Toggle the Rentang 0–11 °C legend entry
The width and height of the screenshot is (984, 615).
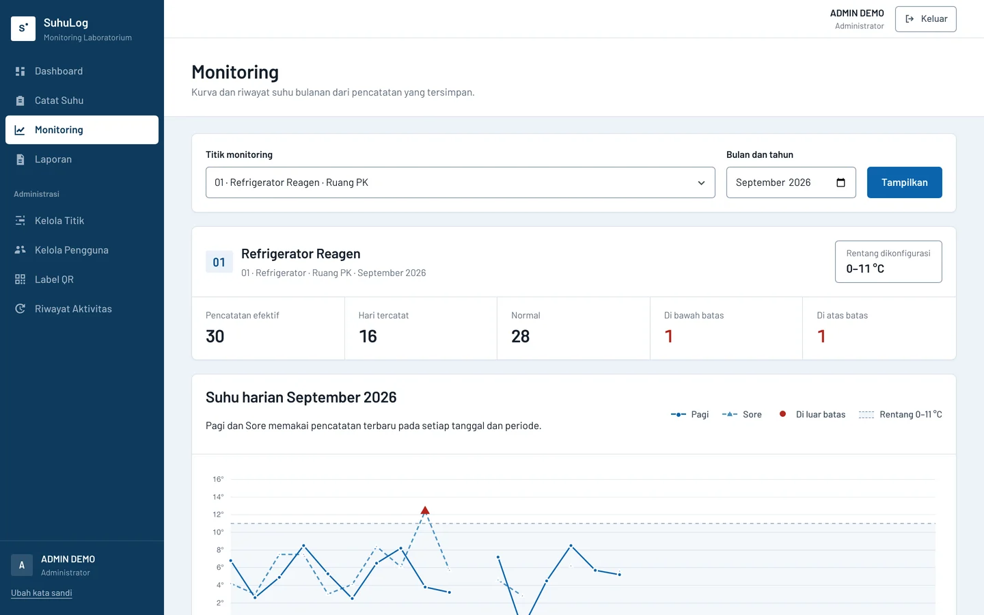(x=901, y=414)
